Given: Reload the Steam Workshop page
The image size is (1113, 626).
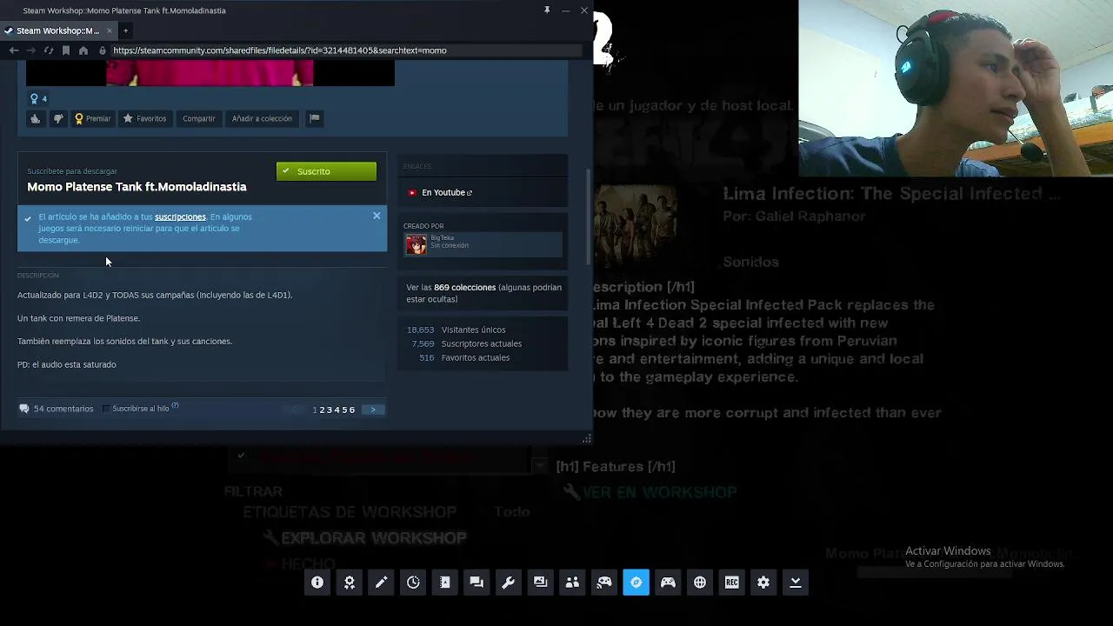Looking at the screenshot, I should [49, 50].
